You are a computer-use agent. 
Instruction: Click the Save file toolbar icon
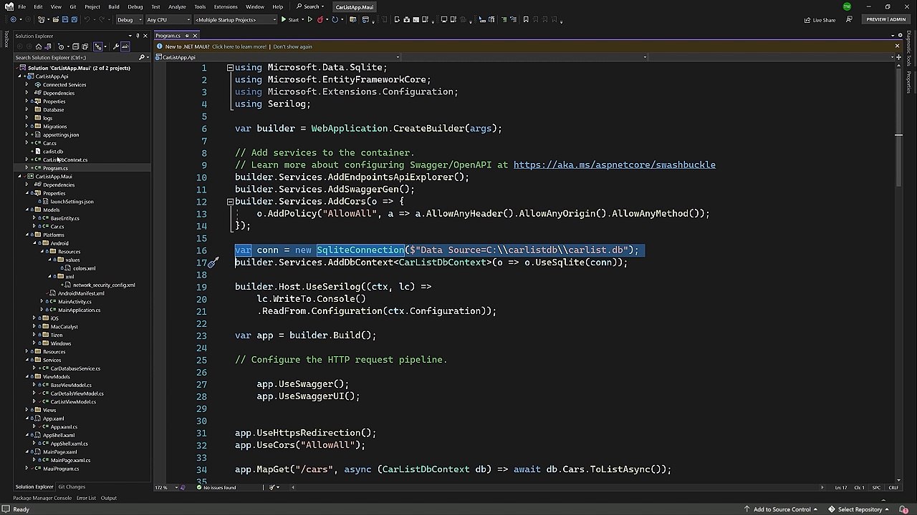pyautogui.click(x=64, y=19)
